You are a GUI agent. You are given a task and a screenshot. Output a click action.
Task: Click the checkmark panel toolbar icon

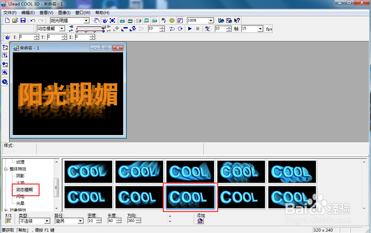click(x=180, y=21)
